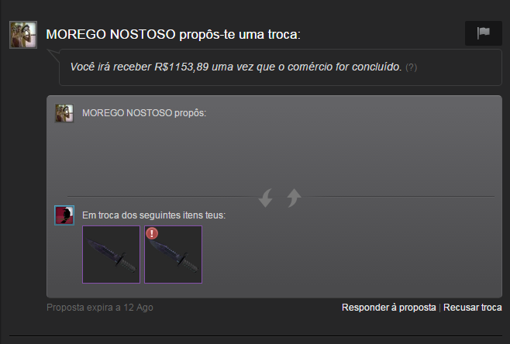
Task: Click the upward curved swap arrow
Action: 294,198
